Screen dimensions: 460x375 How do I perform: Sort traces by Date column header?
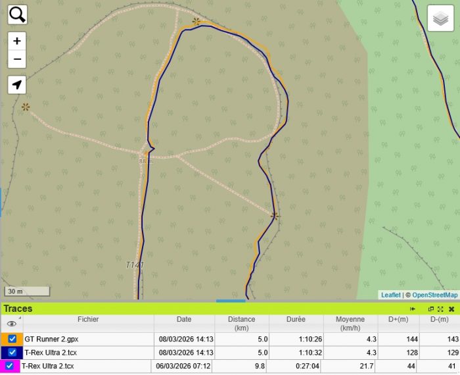point(184,320)
